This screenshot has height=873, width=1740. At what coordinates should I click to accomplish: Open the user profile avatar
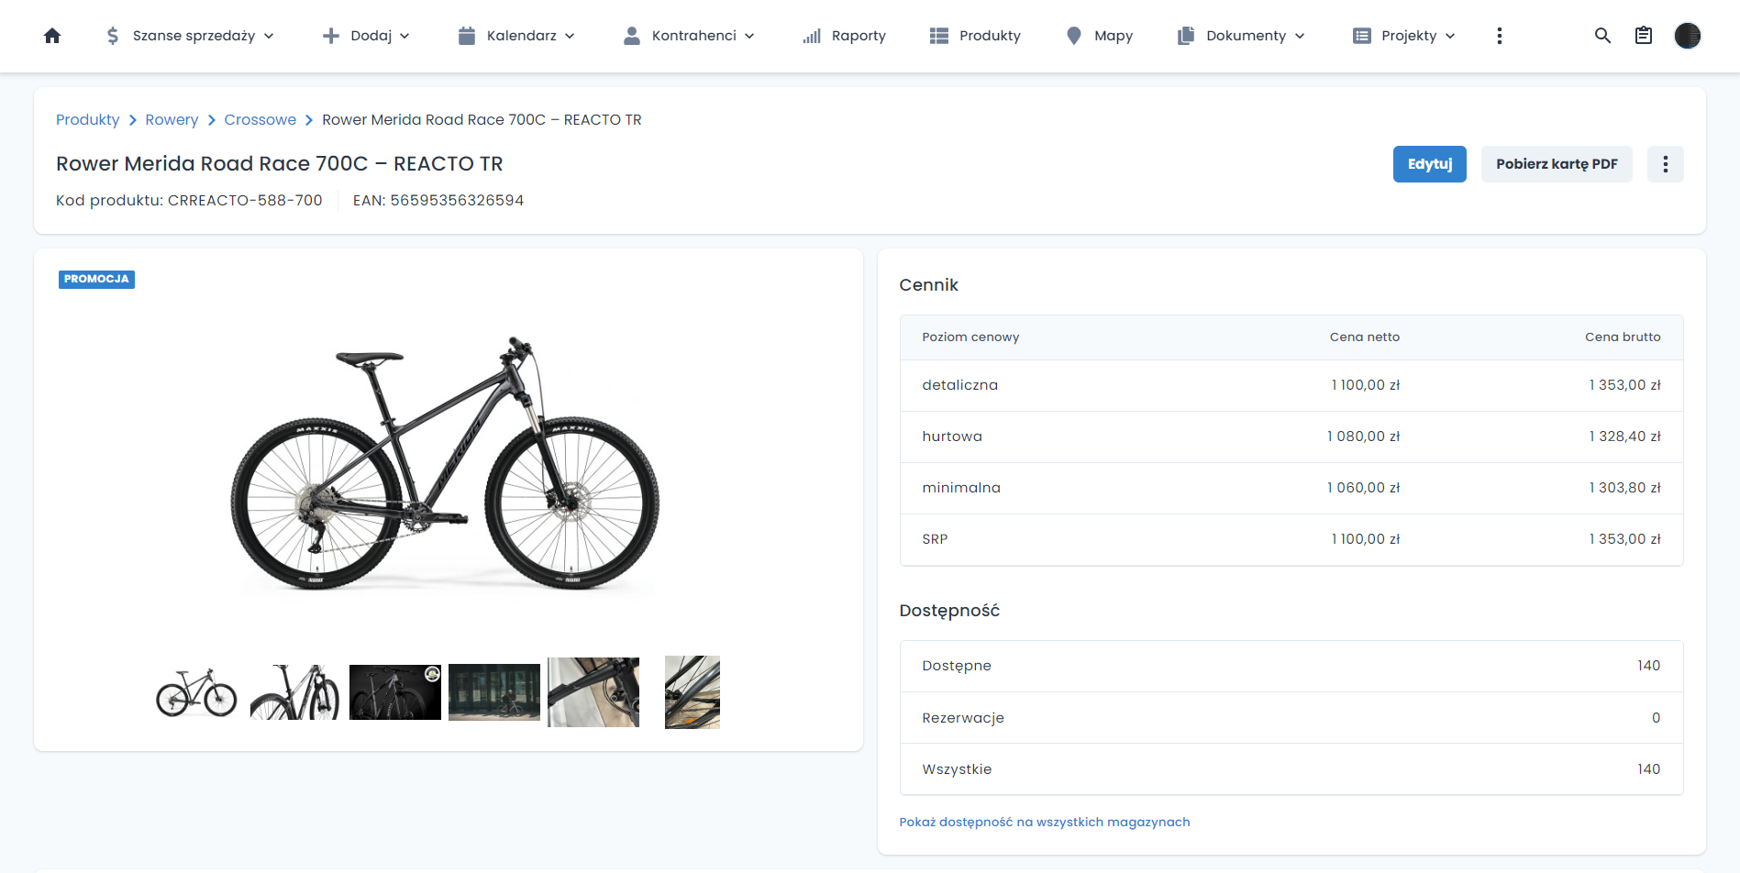point(1687,36)
